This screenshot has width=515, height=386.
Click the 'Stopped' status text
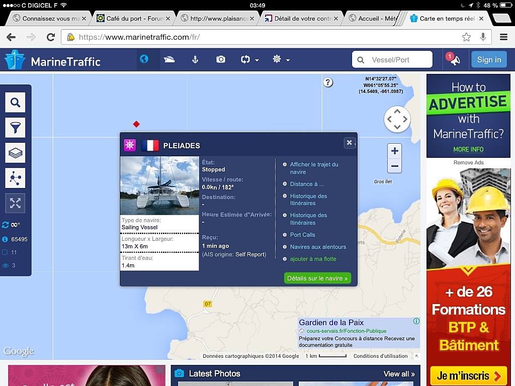(x=213, y=169)
